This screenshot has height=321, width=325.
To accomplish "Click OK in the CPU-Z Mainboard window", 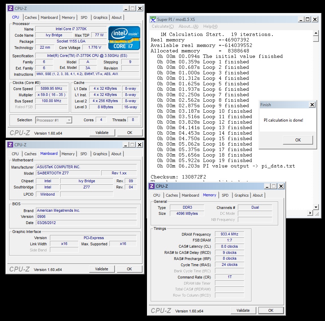I will [129, 269].
